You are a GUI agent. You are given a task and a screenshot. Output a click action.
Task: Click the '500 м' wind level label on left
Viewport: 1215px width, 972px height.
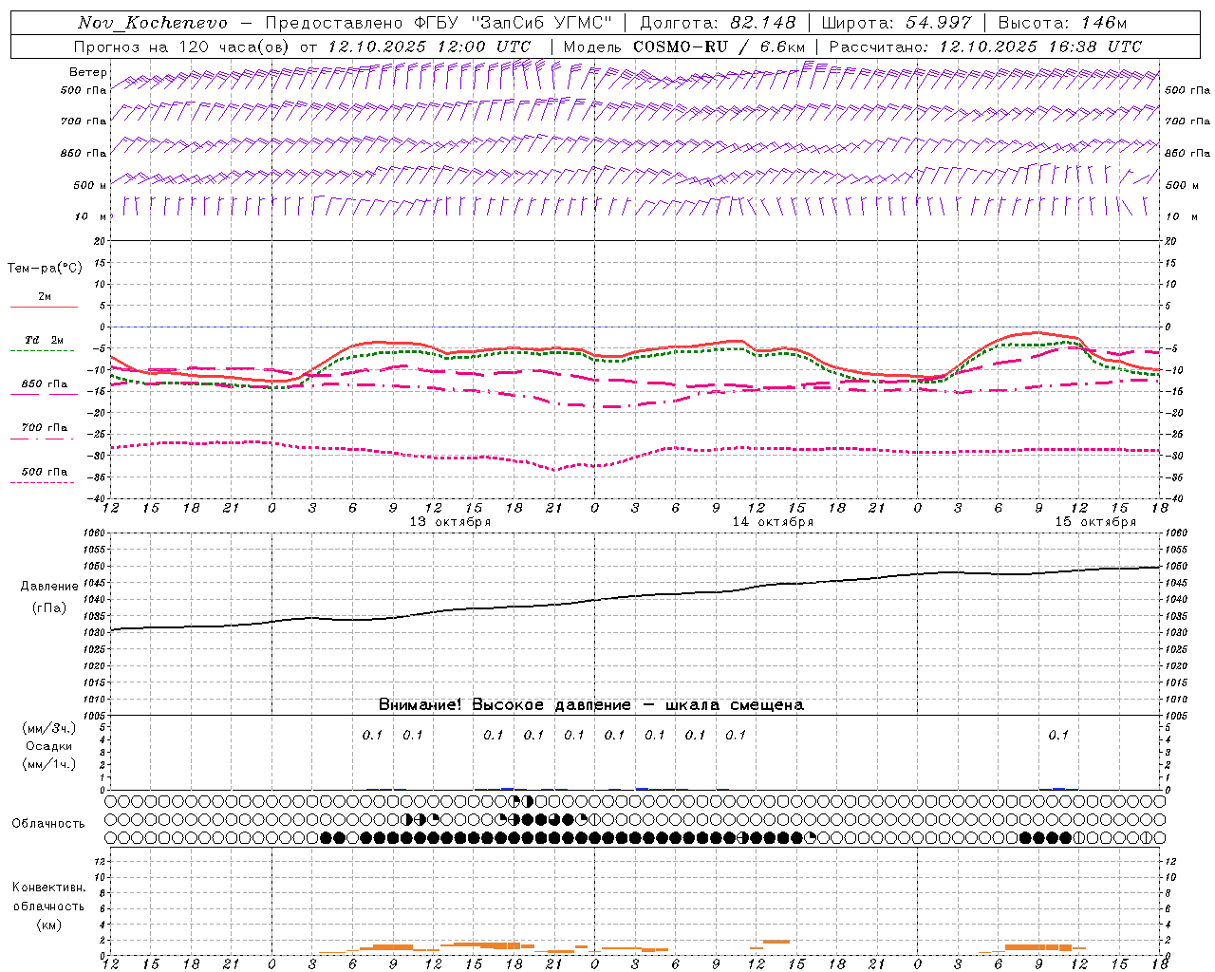90,185
